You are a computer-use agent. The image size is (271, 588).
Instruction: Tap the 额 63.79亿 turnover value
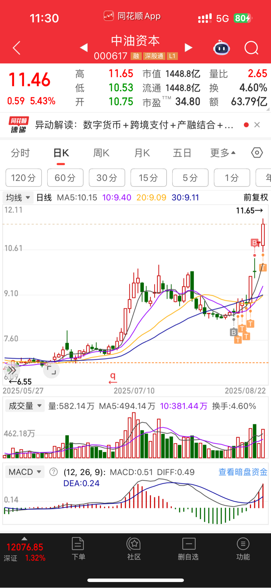[x=249, y=102]
